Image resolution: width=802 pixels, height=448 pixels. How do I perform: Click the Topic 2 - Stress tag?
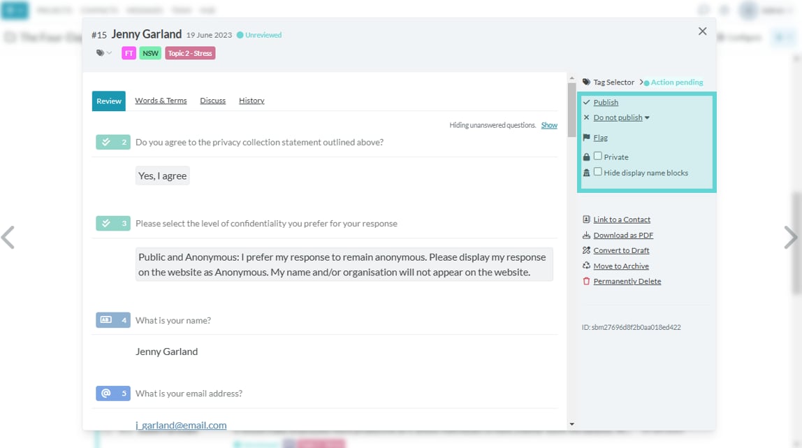pos(190,53)
